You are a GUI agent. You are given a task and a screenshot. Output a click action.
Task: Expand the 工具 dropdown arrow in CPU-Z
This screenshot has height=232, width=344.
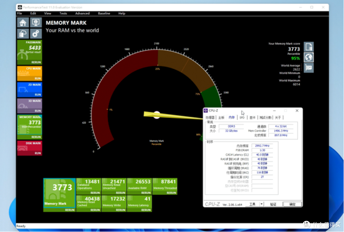pyautogui.click(x=262, y=204)
